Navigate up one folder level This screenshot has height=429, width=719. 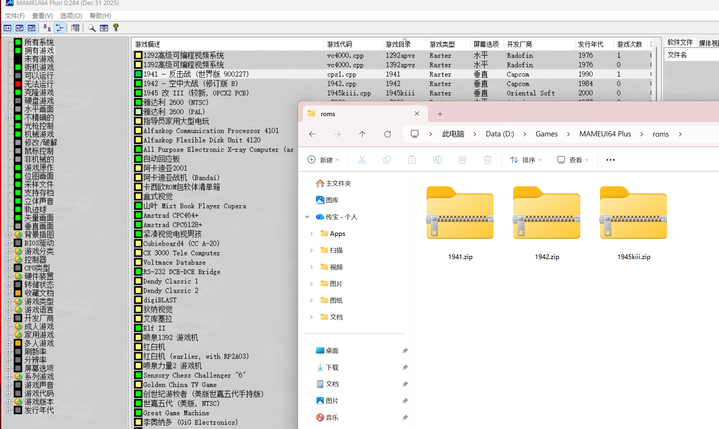point(362,134)
